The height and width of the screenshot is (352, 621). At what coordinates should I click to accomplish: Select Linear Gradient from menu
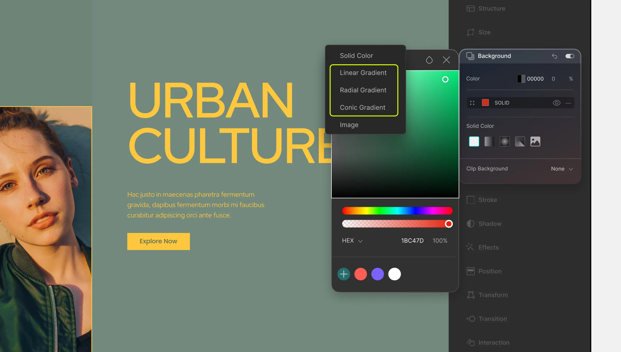[363, 72]
